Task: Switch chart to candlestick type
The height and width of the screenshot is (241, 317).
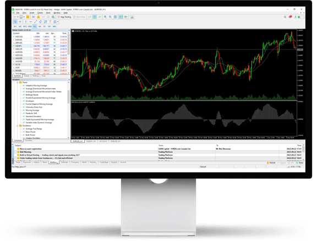Action: (95, 17)
